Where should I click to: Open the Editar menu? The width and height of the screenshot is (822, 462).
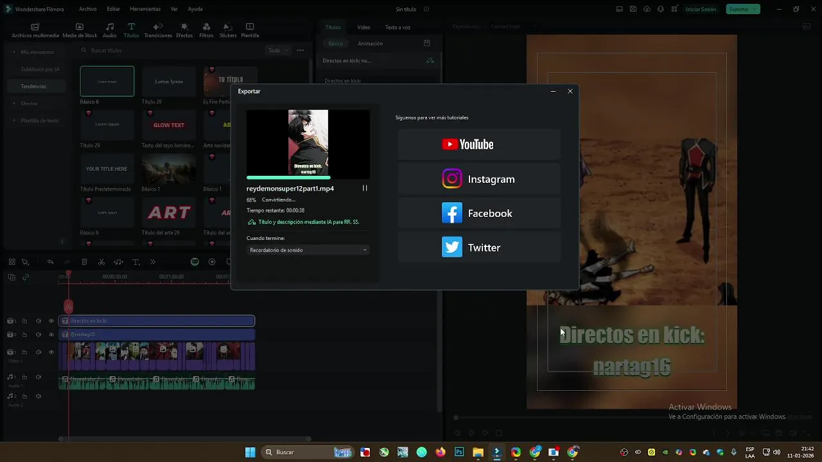coord(113,9)
